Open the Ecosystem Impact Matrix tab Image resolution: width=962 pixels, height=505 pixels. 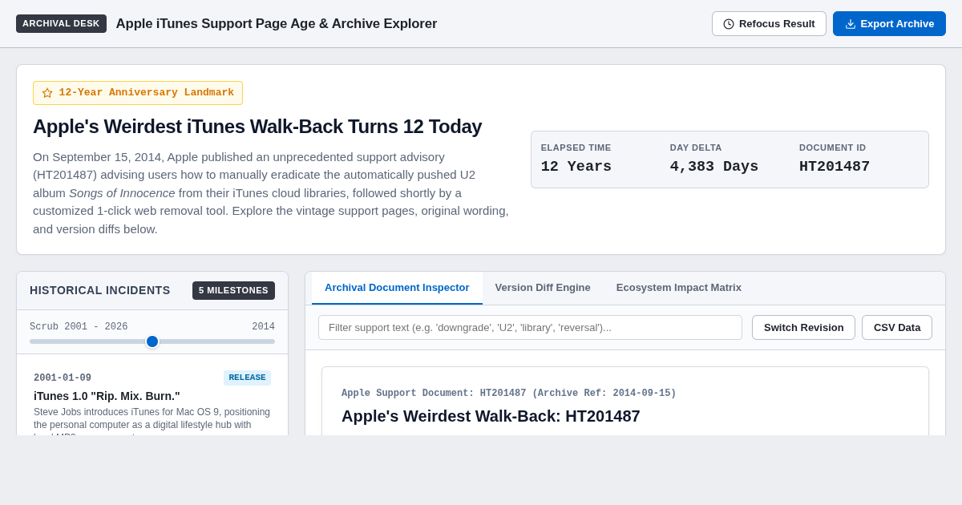pyautogui.click(x=679, y=288)
